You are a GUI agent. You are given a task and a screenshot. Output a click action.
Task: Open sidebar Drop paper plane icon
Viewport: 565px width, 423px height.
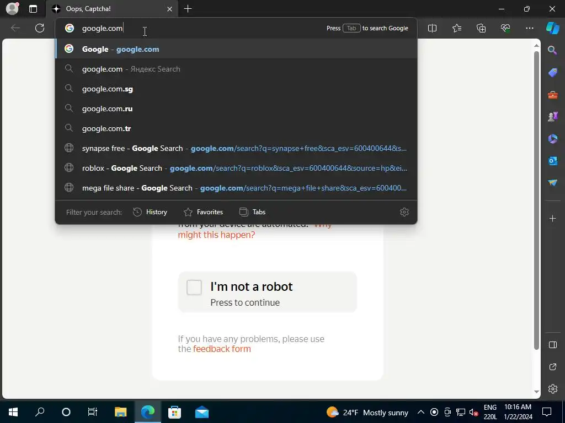tap(552, 182)
